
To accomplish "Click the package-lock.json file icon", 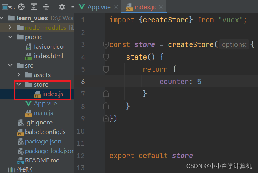I will click(21, 151).
